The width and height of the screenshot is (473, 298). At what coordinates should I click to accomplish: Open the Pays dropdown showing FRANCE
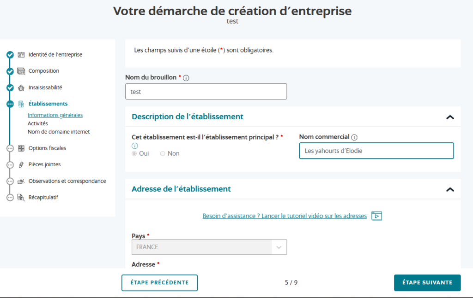(x=209, y=247)
